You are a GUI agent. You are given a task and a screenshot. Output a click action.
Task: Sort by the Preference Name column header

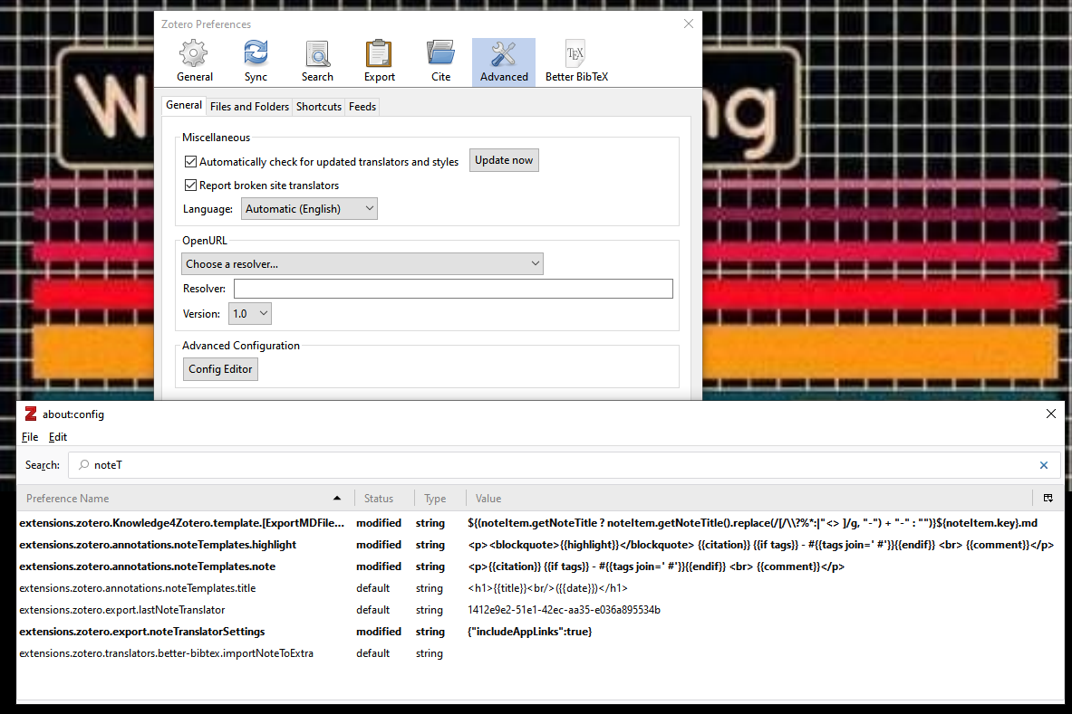[x=183, y=499]
